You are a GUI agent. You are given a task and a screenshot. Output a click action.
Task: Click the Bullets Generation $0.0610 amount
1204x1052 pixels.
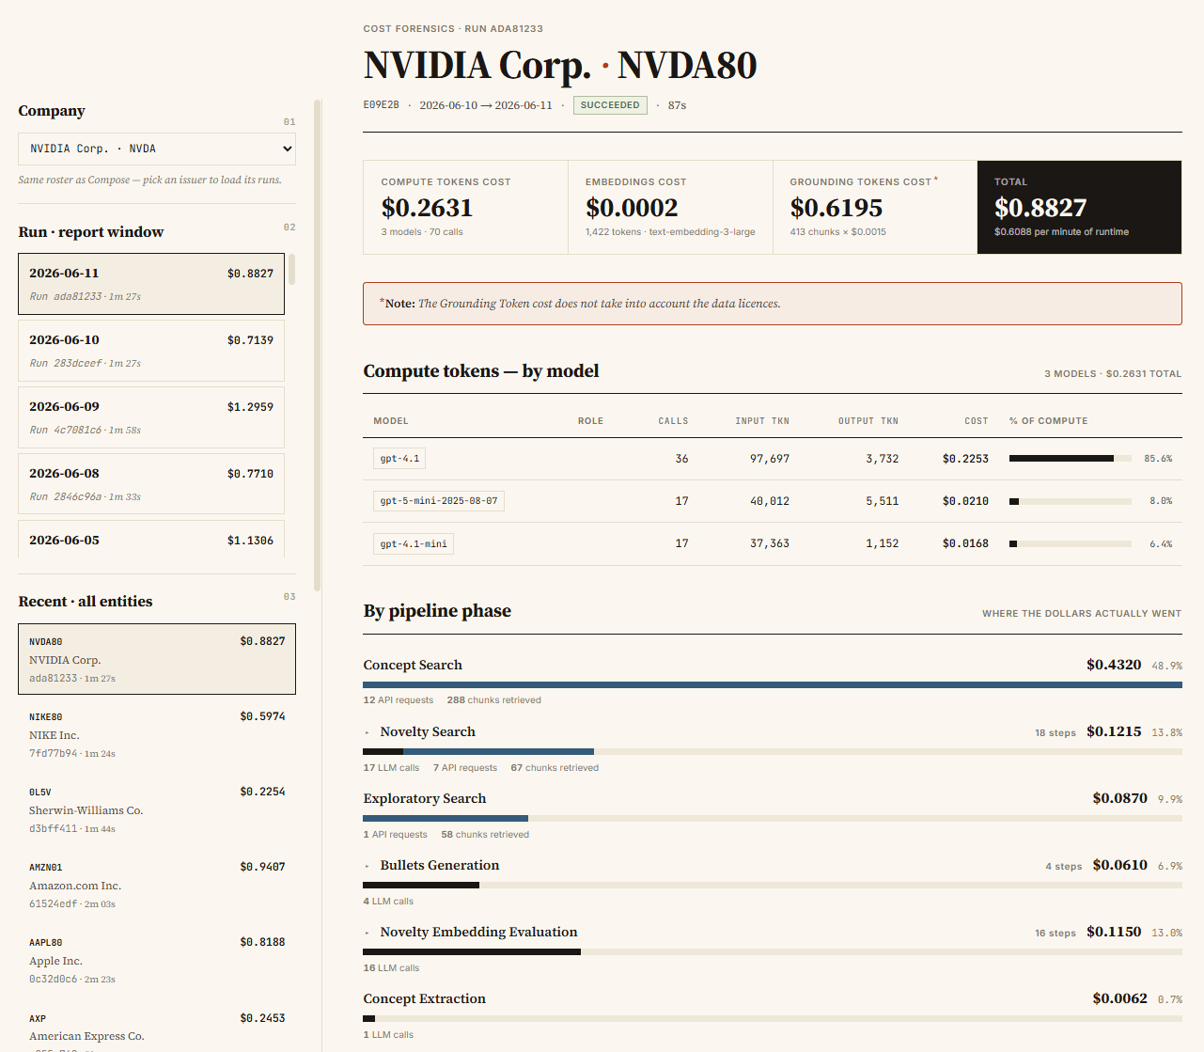(x=1119, y=865)
